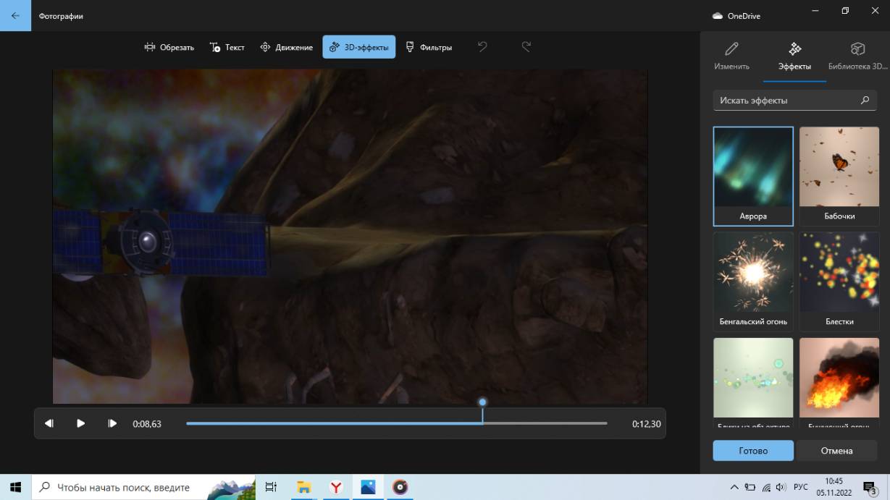Screen dimensions: 890x500
Task: Switch to the Photos app taskbar icon
Action: pos(368,487)
